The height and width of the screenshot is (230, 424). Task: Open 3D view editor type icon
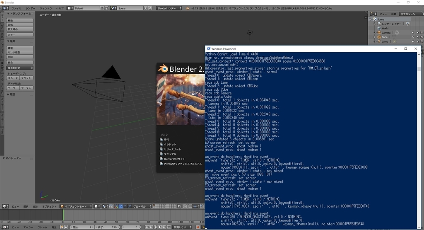tap(5, 206)
